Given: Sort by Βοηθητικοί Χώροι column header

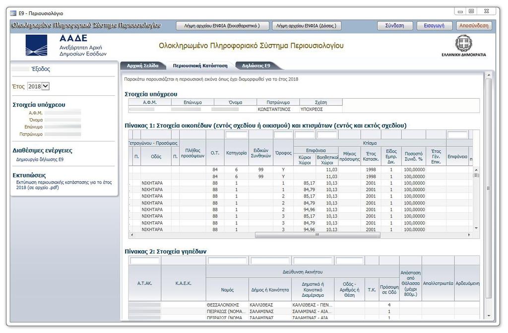Looking at the screenshot, I should [327, 159].
